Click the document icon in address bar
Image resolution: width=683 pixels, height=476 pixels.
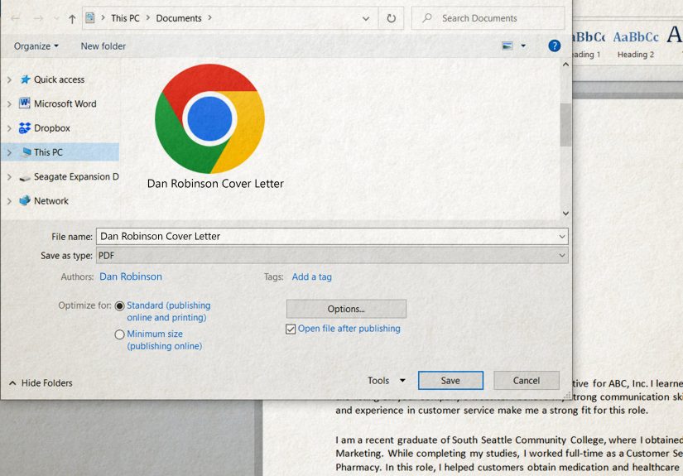point(90,18)
